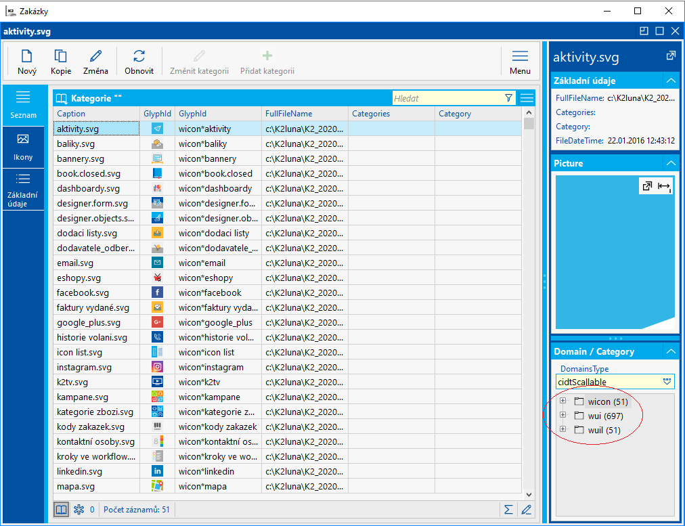The width and height of the screenshot is (685, 526).
Task: Click the Hledat search field
Action: (447, 98)
